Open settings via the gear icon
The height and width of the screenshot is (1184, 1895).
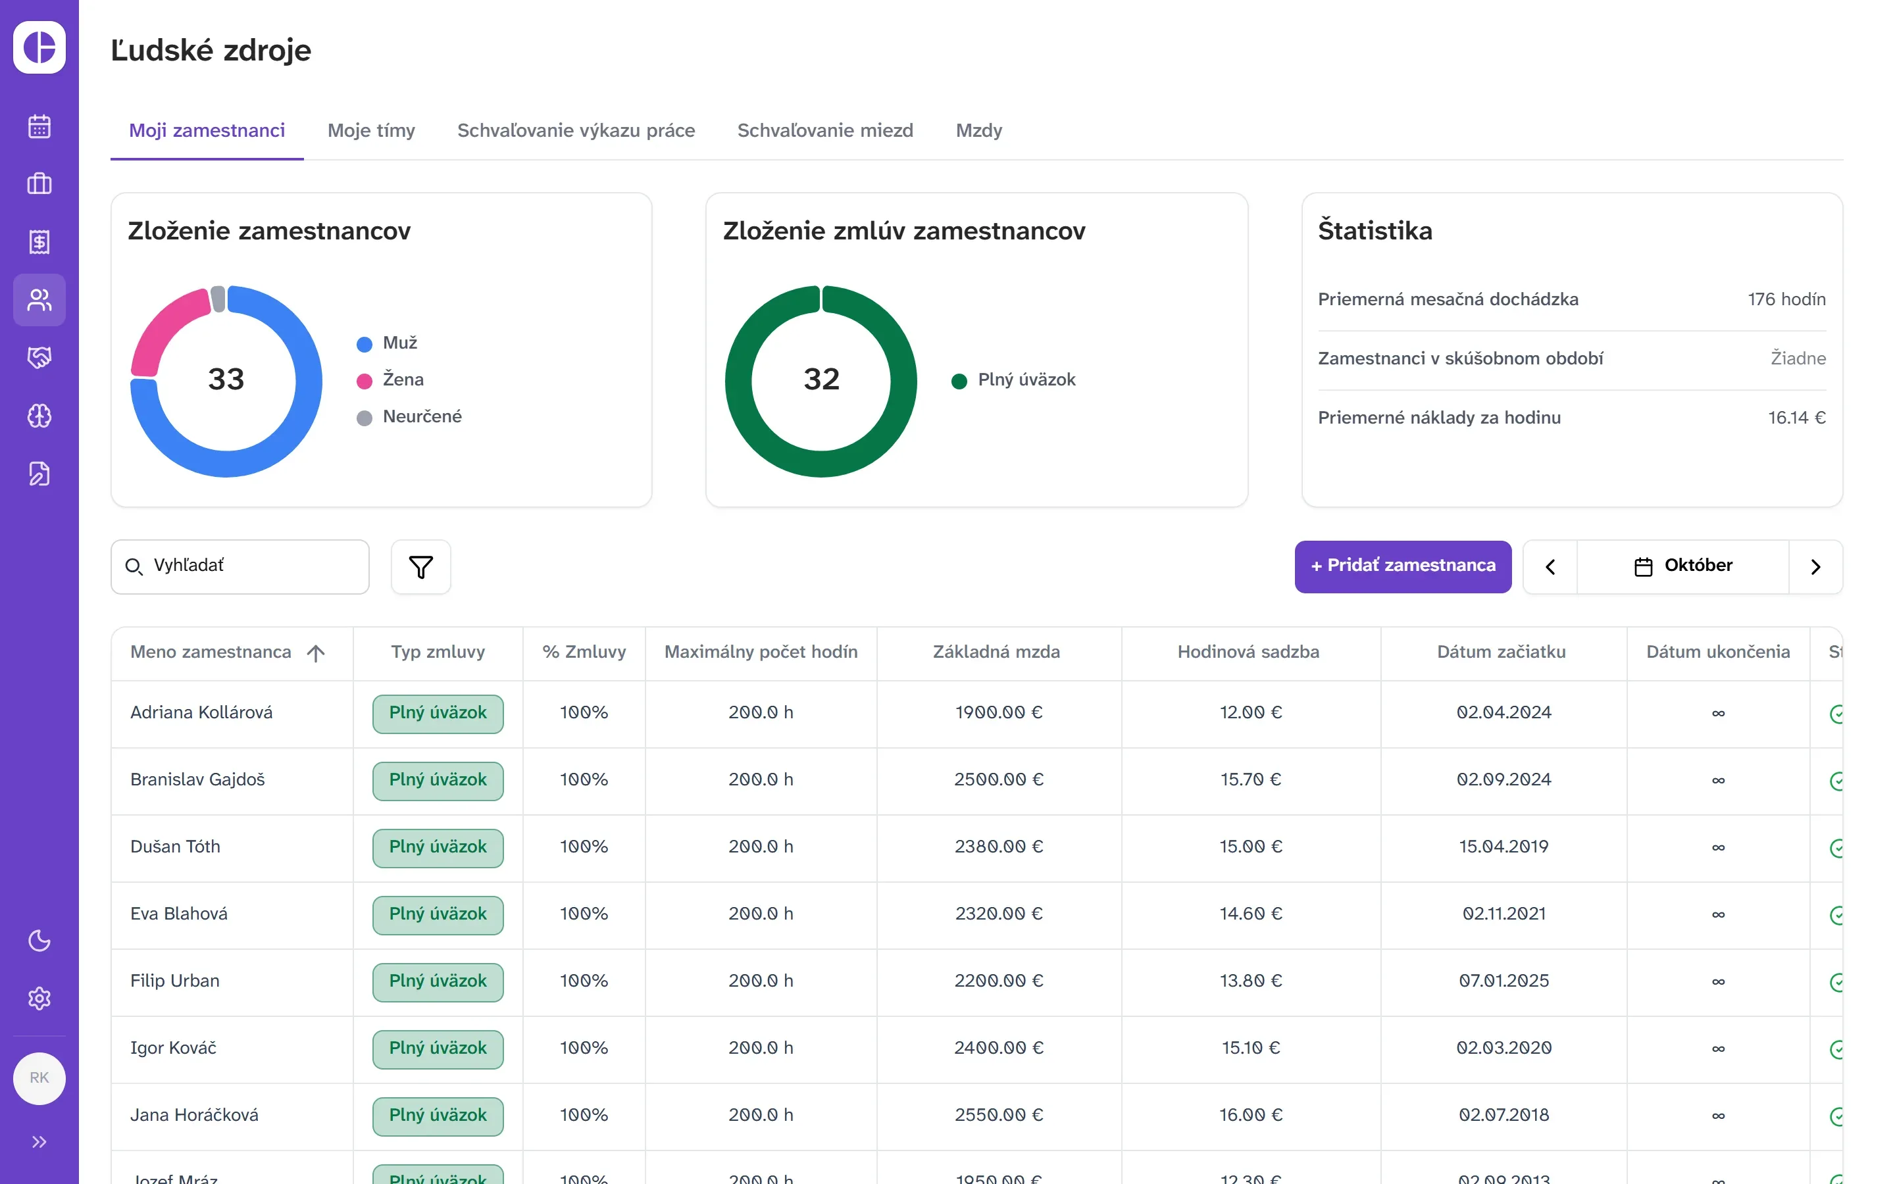[39, 999]
